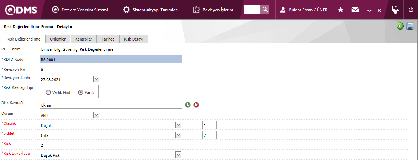Screen dimensions: 418x160
Task: Click the power logout icon
Action: click(x=411, y=10)
